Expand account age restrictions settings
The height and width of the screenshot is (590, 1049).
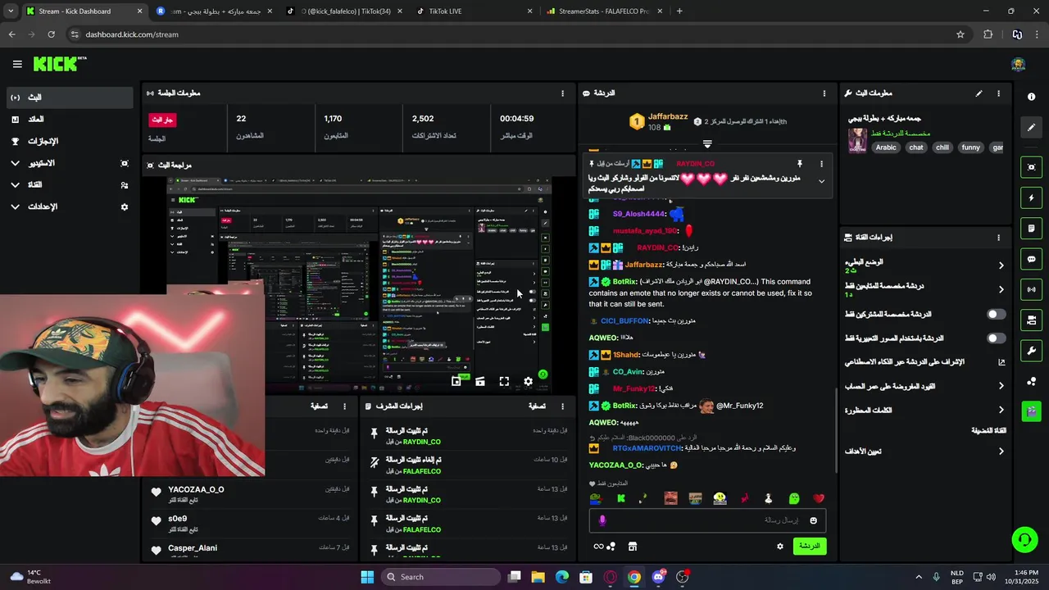(1001, 386)
